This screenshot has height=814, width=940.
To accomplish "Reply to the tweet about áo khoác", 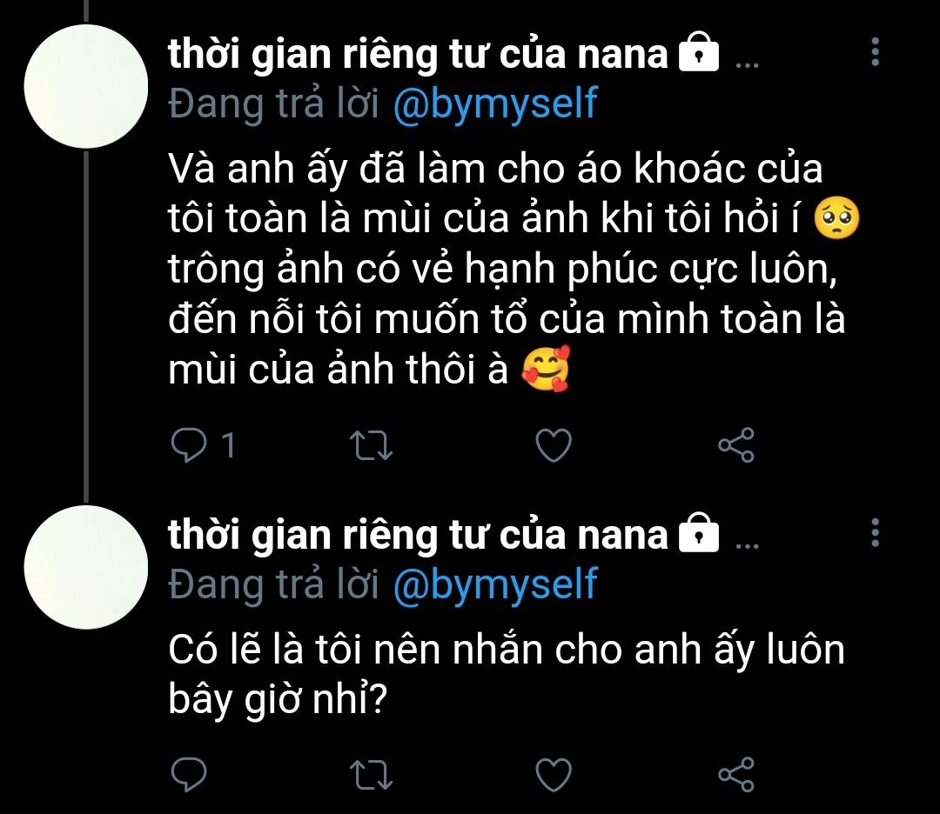I will (189, 445).
